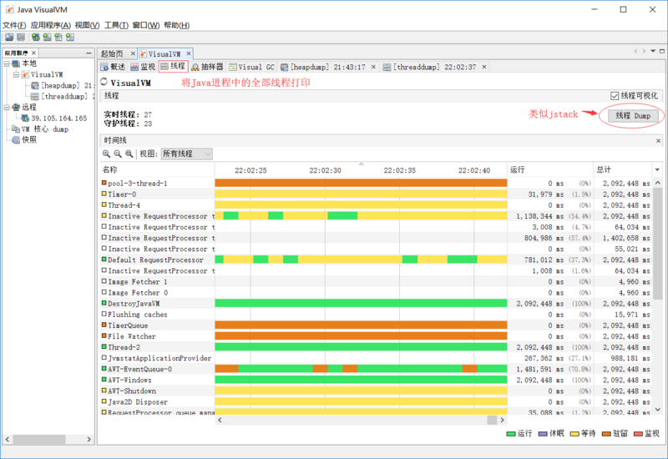Click the Java VisualVM title bar icon
Viewport: 668px width, 459px height.
[9, 9]
